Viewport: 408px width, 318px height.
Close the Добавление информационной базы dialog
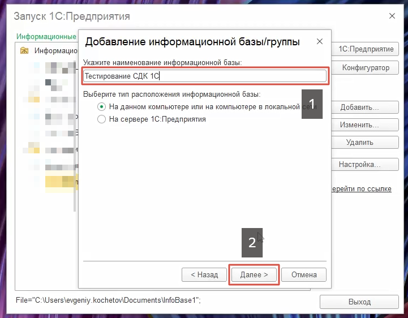click(320, 42)
